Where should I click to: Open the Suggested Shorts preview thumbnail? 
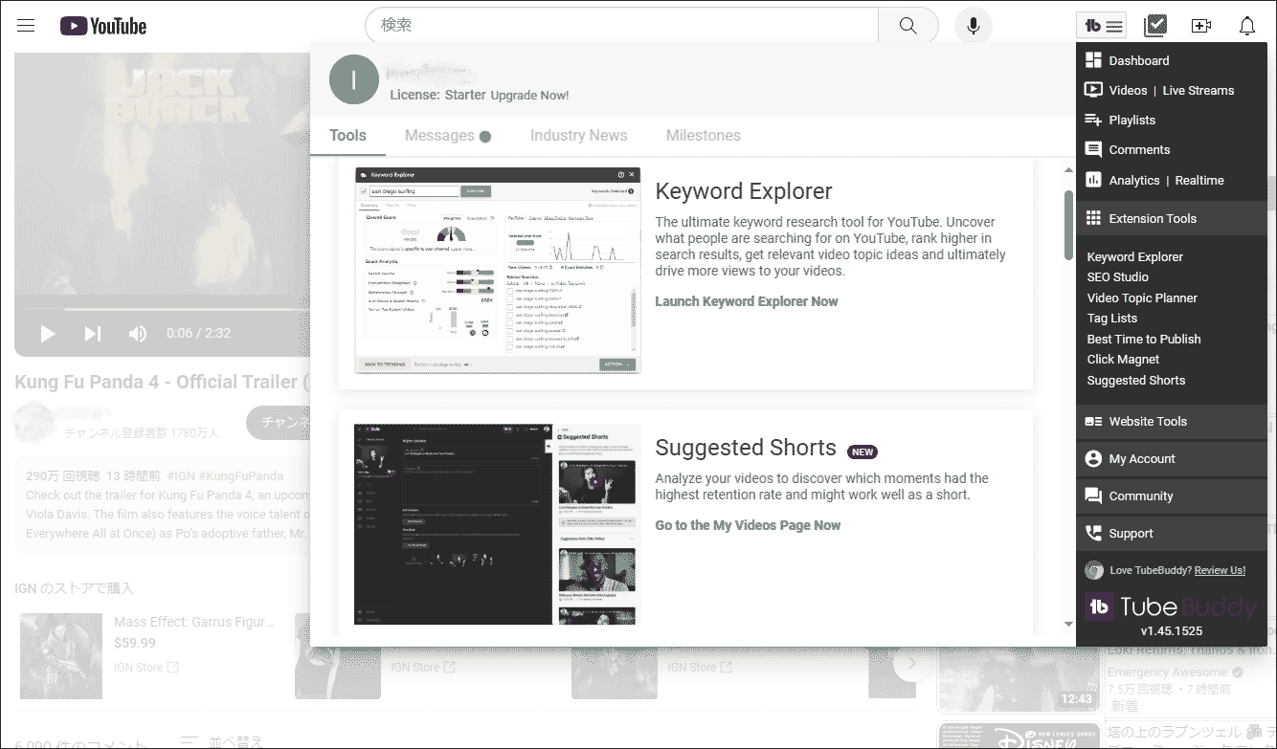(x=498, y=524)
